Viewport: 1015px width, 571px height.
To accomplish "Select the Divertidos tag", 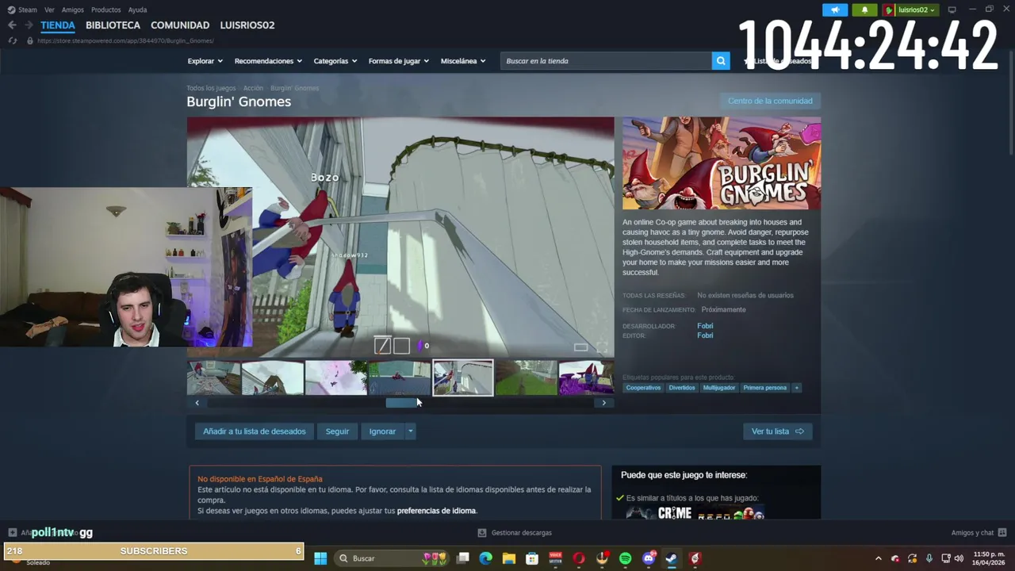I will pos(682,388).
